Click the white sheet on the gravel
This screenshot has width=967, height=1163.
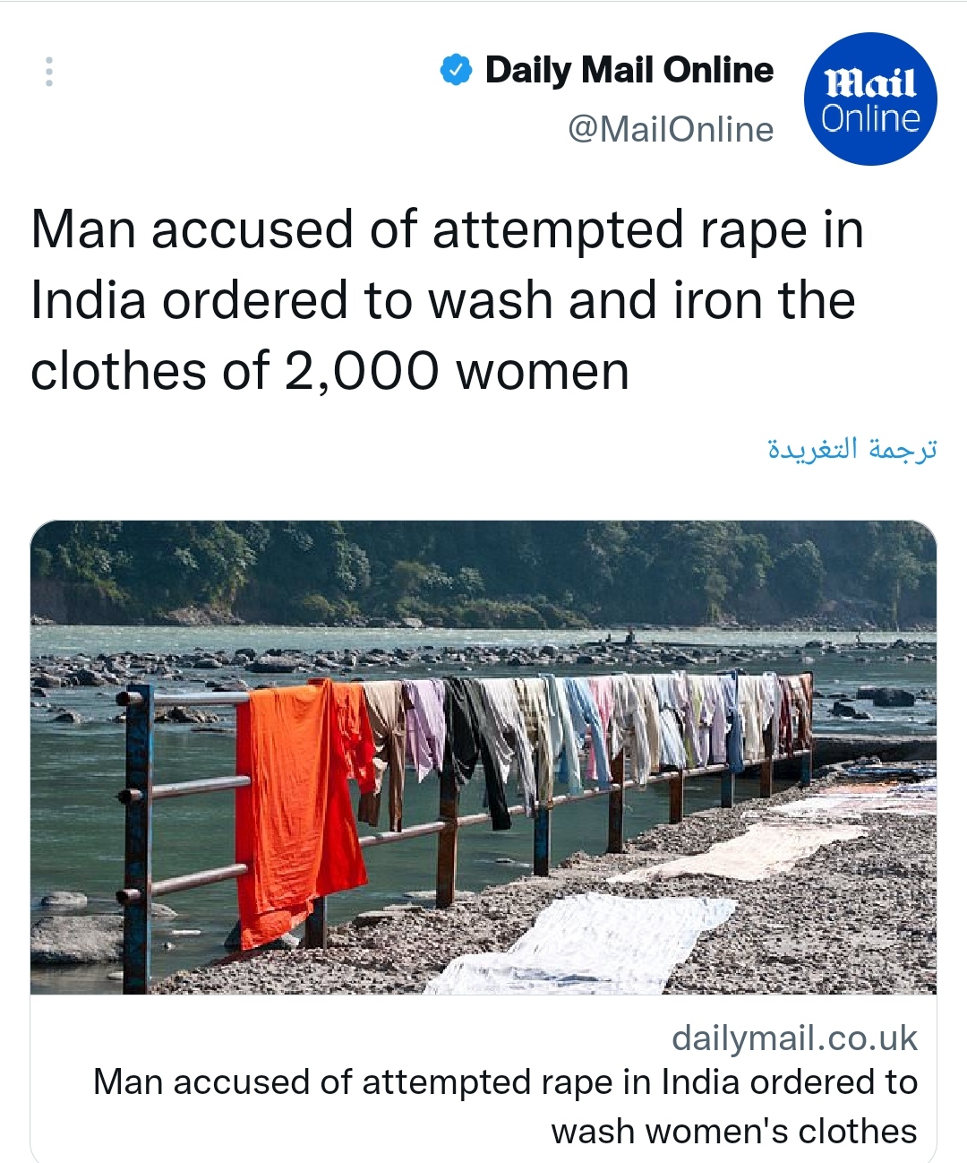pos(582,945)
